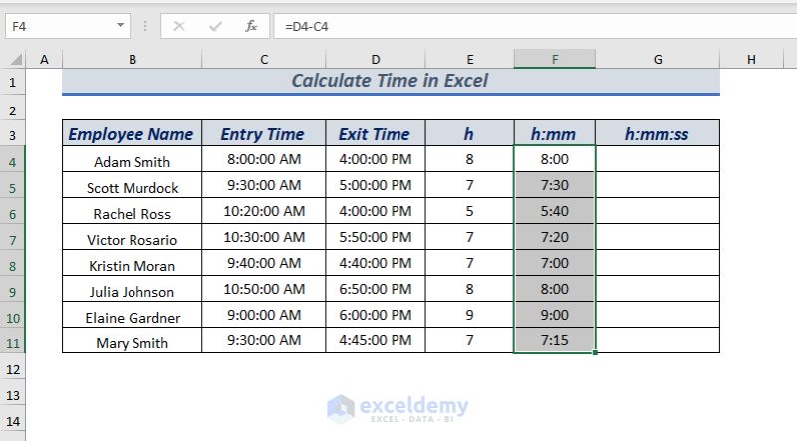Click the '10:20:00 AM' entry time cell
The image size is (797, 441).
264,211
